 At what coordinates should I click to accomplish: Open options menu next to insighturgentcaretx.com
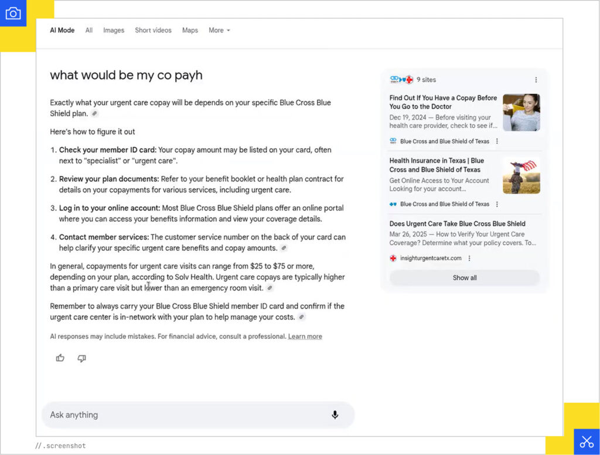pos(469,258)
